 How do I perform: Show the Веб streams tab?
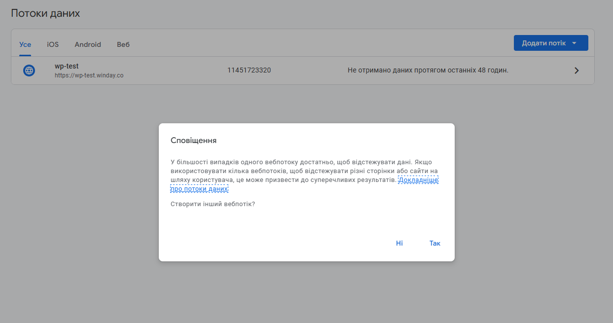coord(123,44)
